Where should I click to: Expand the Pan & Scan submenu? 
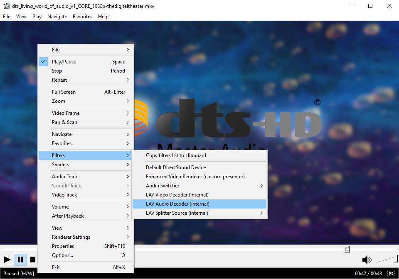pyautogui.click(x=86, y=122)
